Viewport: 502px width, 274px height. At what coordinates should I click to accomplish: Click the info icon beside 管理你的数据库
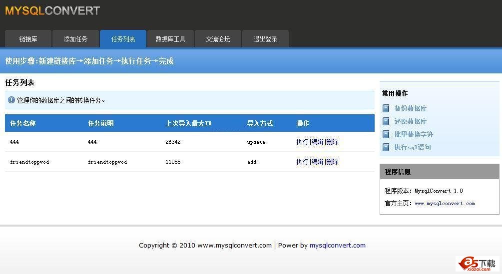[11, 100]
